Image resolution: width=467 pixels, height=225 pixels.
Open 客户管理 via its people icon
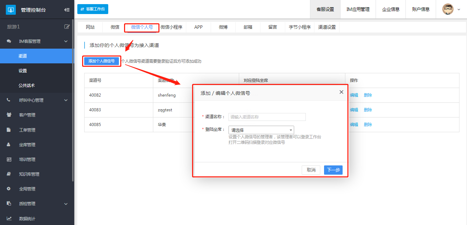click(9, 115)
